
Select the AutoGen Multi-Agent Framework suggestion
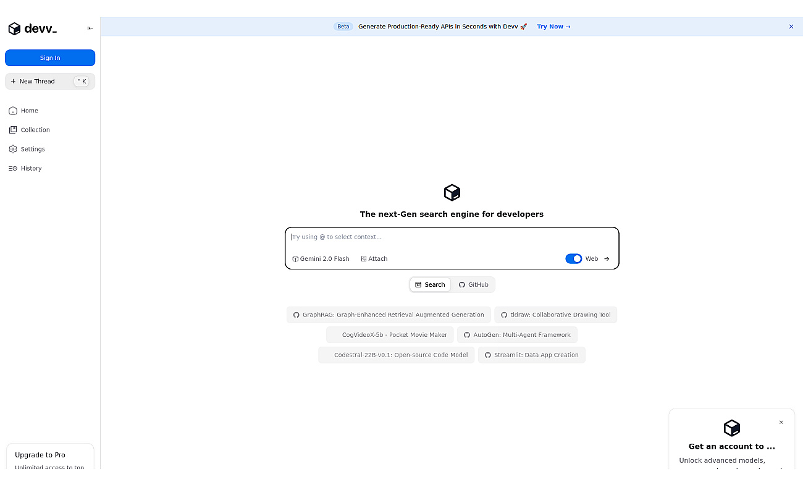point(517,335)
